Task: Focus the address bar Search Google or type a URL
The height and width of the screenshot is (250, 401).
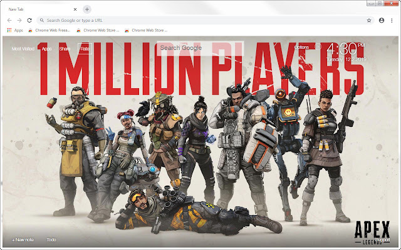Action: 206,21
